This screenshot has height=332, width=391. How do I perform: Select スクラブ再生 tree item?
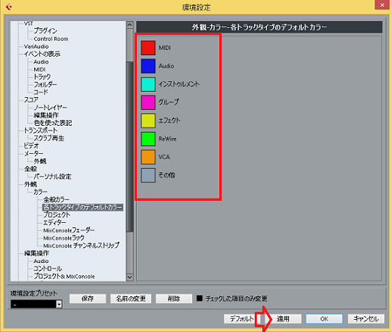click(x=49, y=138)
